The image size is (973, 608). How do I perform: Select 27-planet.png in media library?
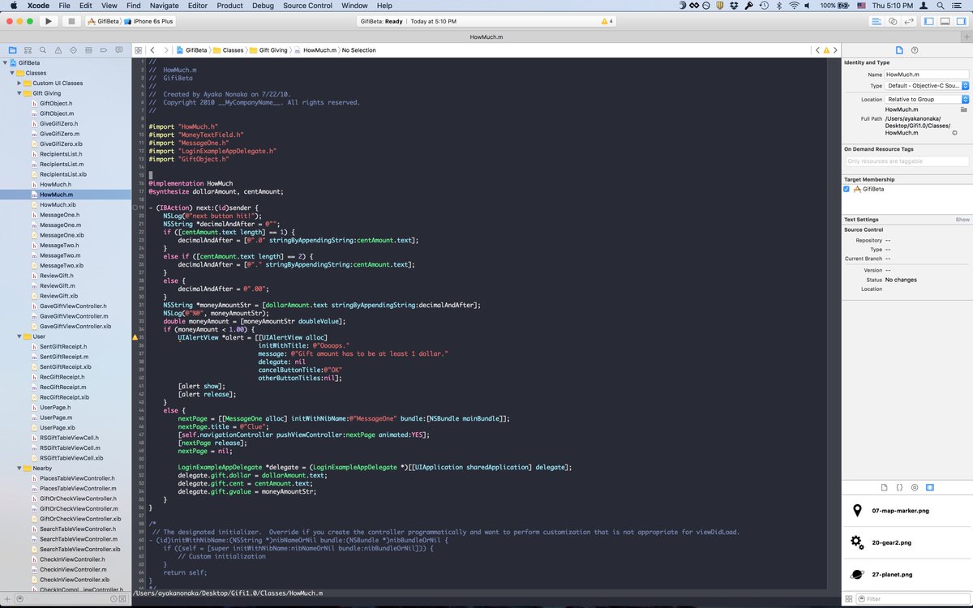pyautogui.click(x=907, y=574)
